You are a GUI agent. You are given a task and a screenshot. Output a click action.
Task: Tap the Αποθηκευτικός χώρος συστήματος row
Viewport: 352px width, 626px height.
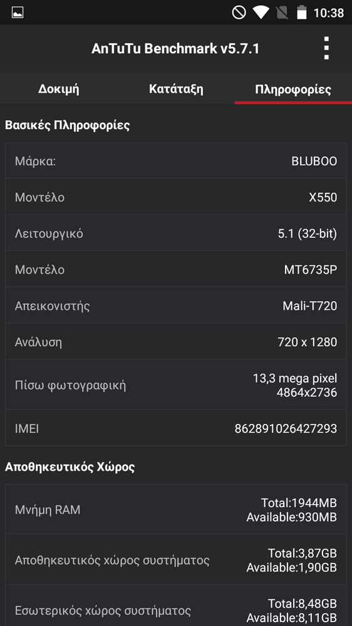coord(176,560)
